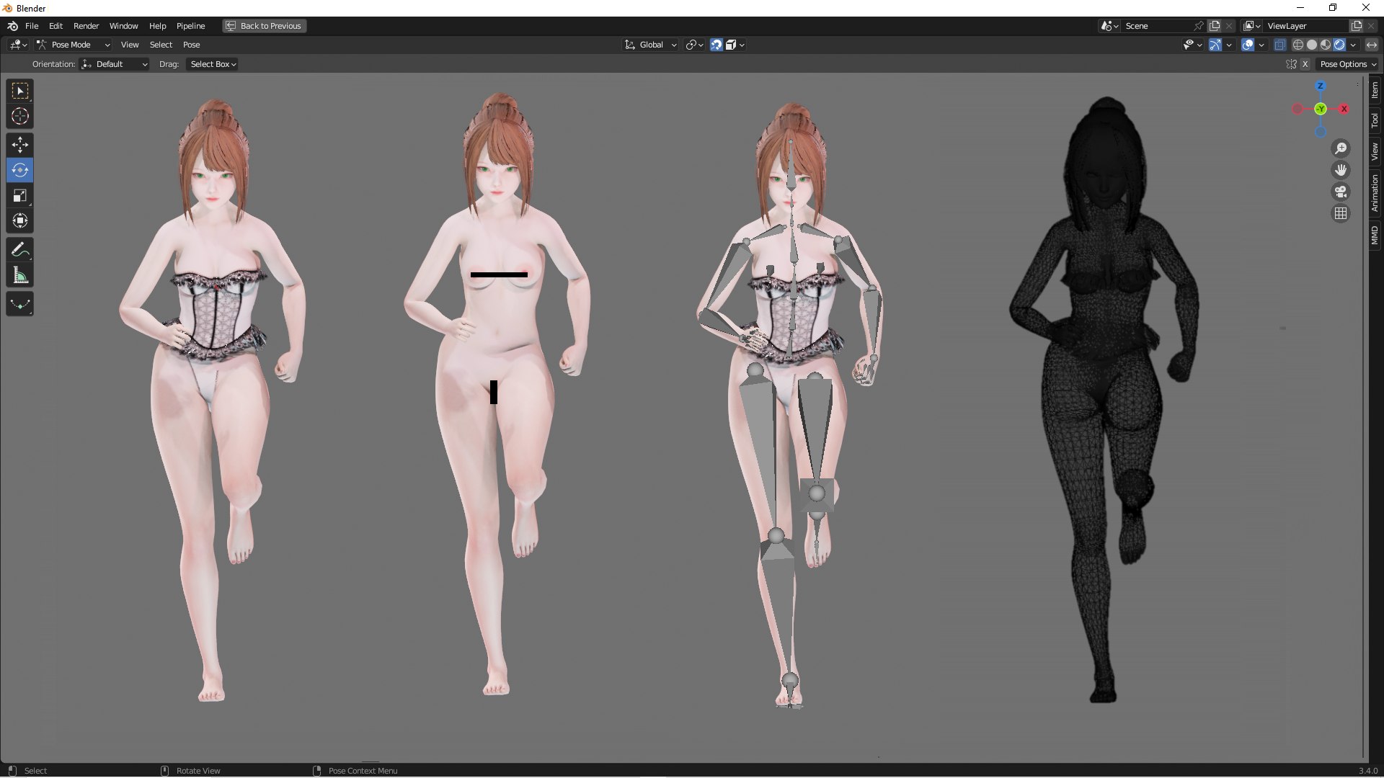Select the Annotate tool
Image resolution: width=1384 pixels, height=778 pixels.
point(20,250)
